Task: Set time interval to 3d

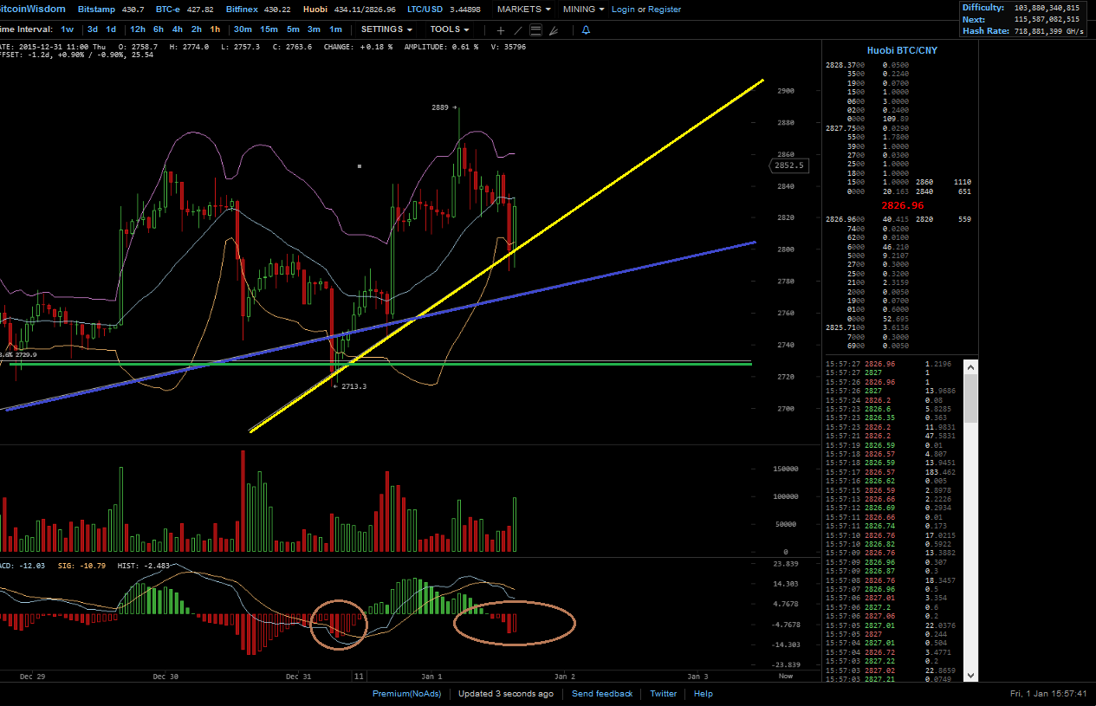Action: (92, 29)
